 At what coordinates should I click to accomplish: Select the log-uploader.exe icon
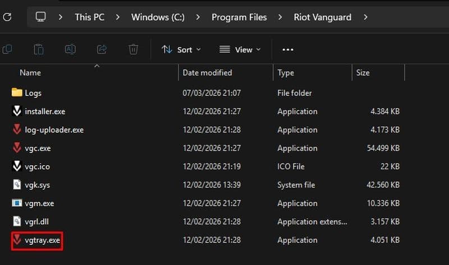coord(17,129)
